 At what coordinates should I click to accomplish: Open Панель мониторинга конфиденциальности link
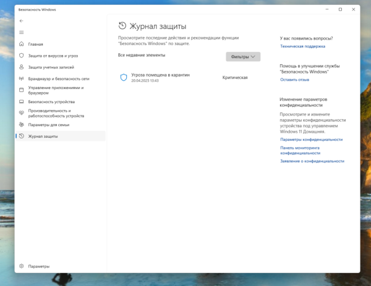point(301,150)
